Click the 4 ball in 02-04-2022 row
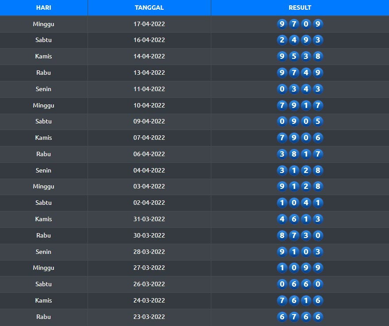Screen dimensions: 389x326 click(306, 203)
